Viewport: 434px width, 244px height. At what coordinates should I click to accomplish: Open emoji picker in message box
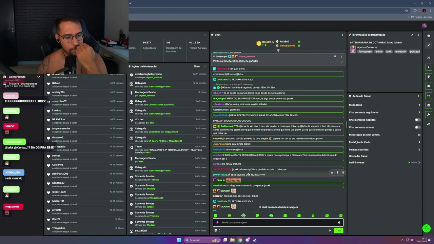click(x=339, y=223)
